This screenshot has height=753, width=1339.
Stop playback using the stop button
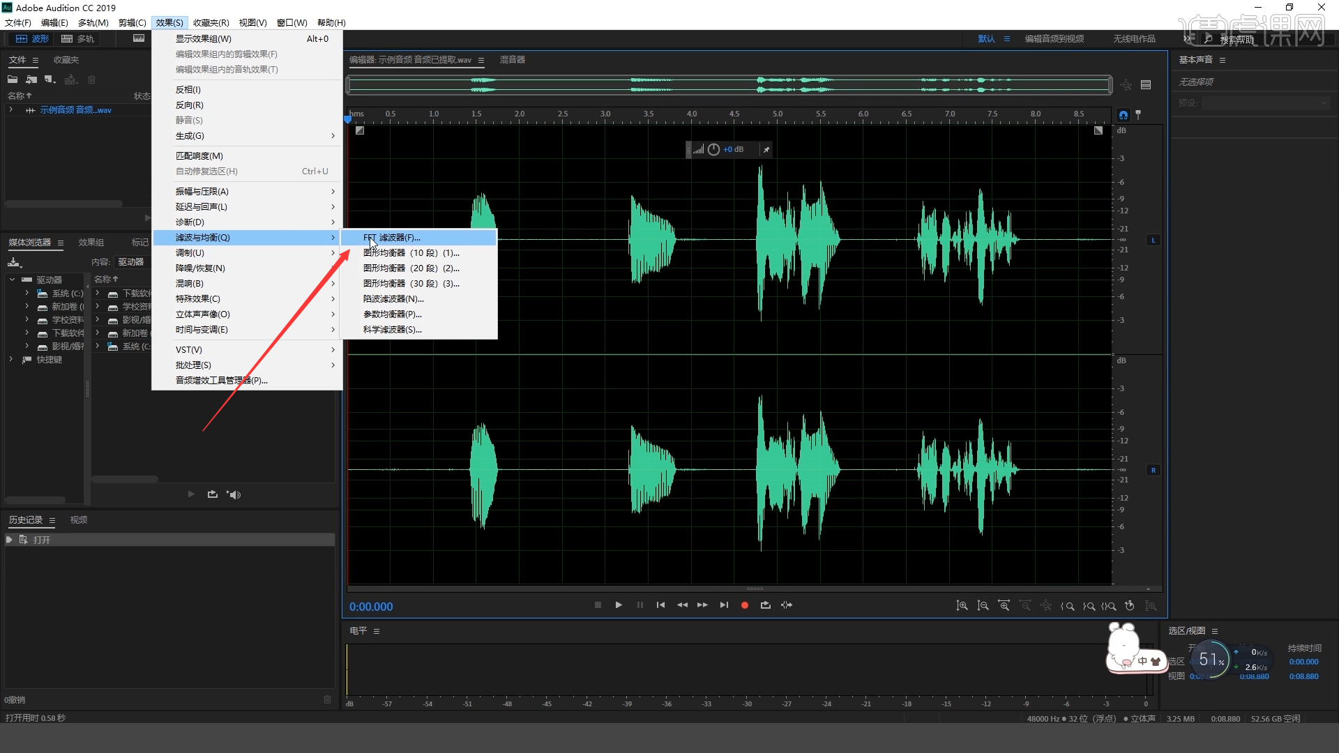598,605
